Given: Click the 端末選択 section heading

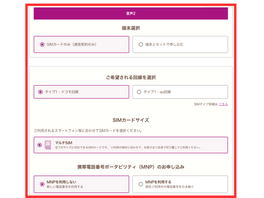Looking at the screenshot, I should (130, 28).
